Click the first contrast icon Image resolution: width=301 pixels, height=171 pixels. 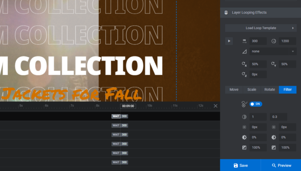click(x=244, y=147)
